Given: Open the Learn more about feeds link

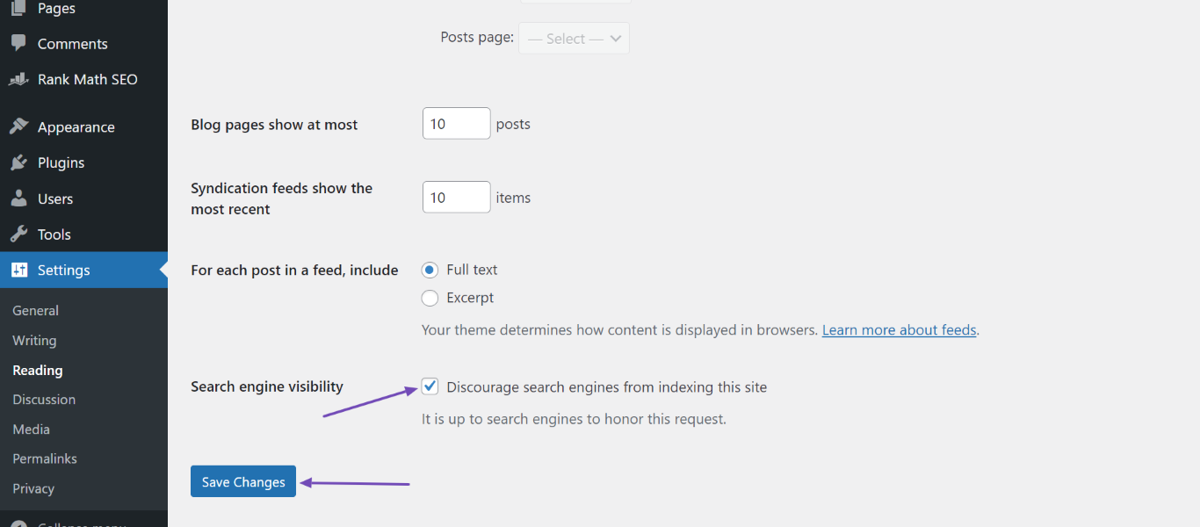Looking at the screenshot, I should point(899,330).
